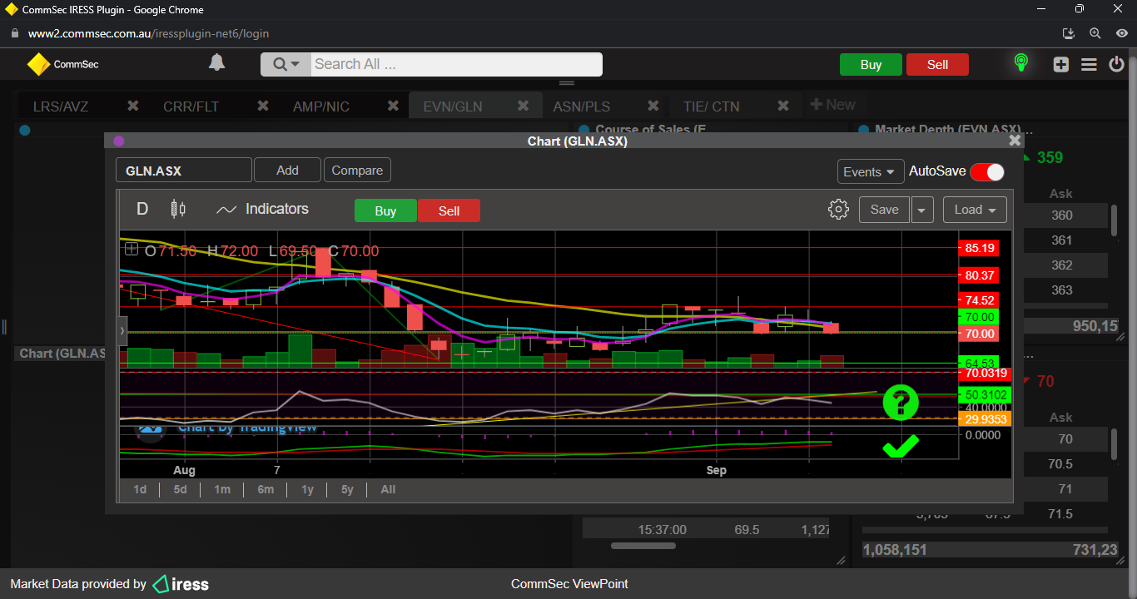Viewport: 1137px width, 599px height.
Task: Expand the chart's left side drawing panel
Action: coord(123,331)
